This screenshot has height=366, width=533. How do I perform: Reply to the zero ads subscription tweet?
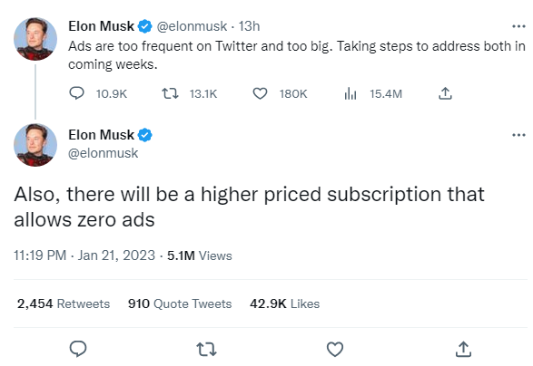[78, 349]
